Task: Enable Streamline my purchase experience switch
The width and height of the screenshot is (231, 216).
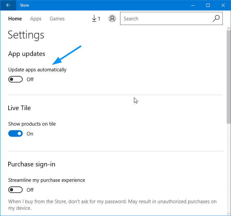Action: coord(15,190)
